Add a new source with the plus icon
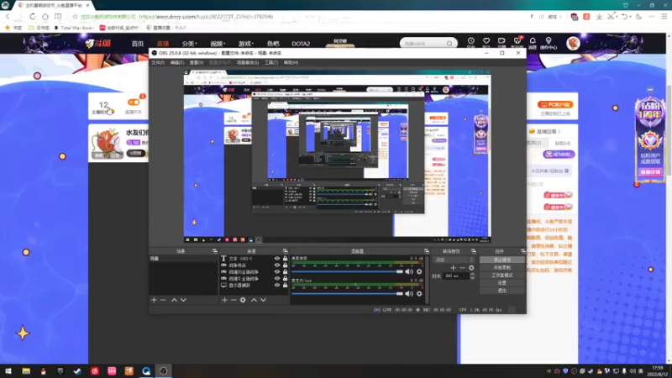Screen dimensions: 672x378 point(224,300)
